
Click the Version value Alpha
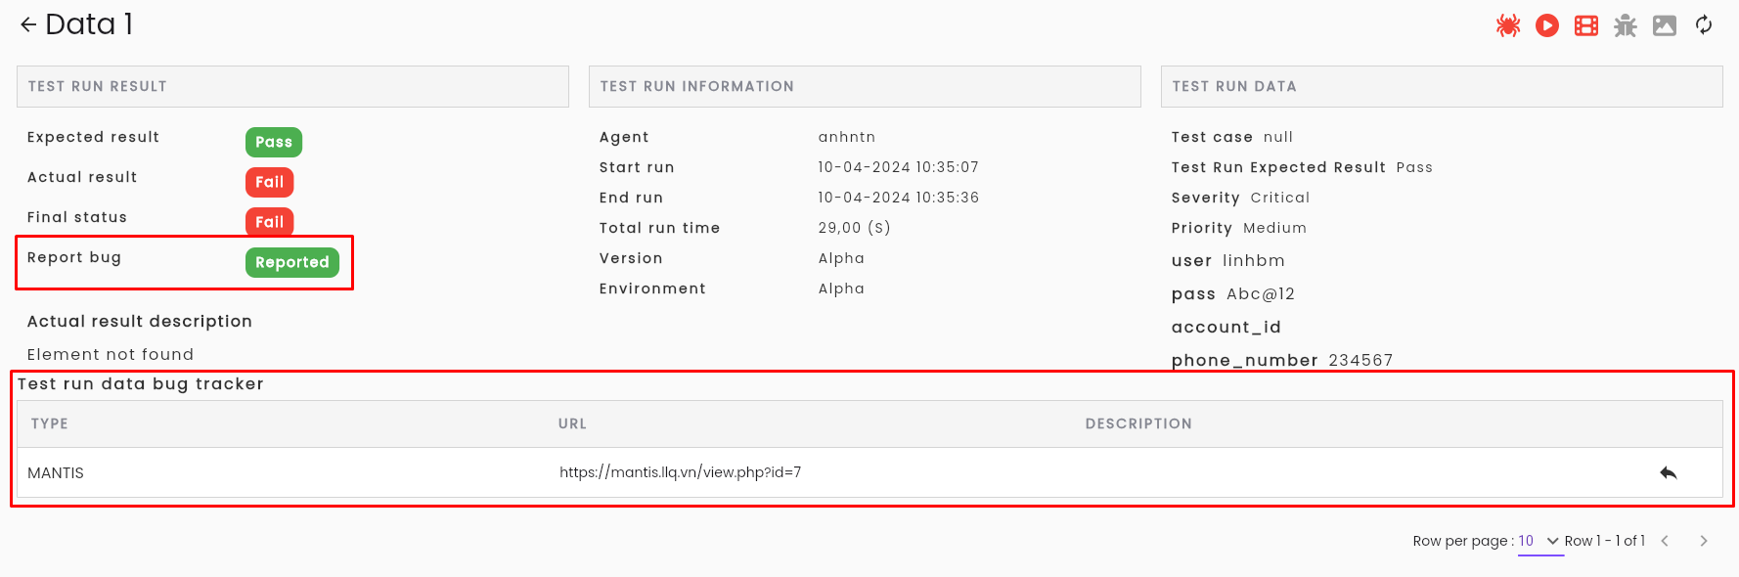coord(841,258)
